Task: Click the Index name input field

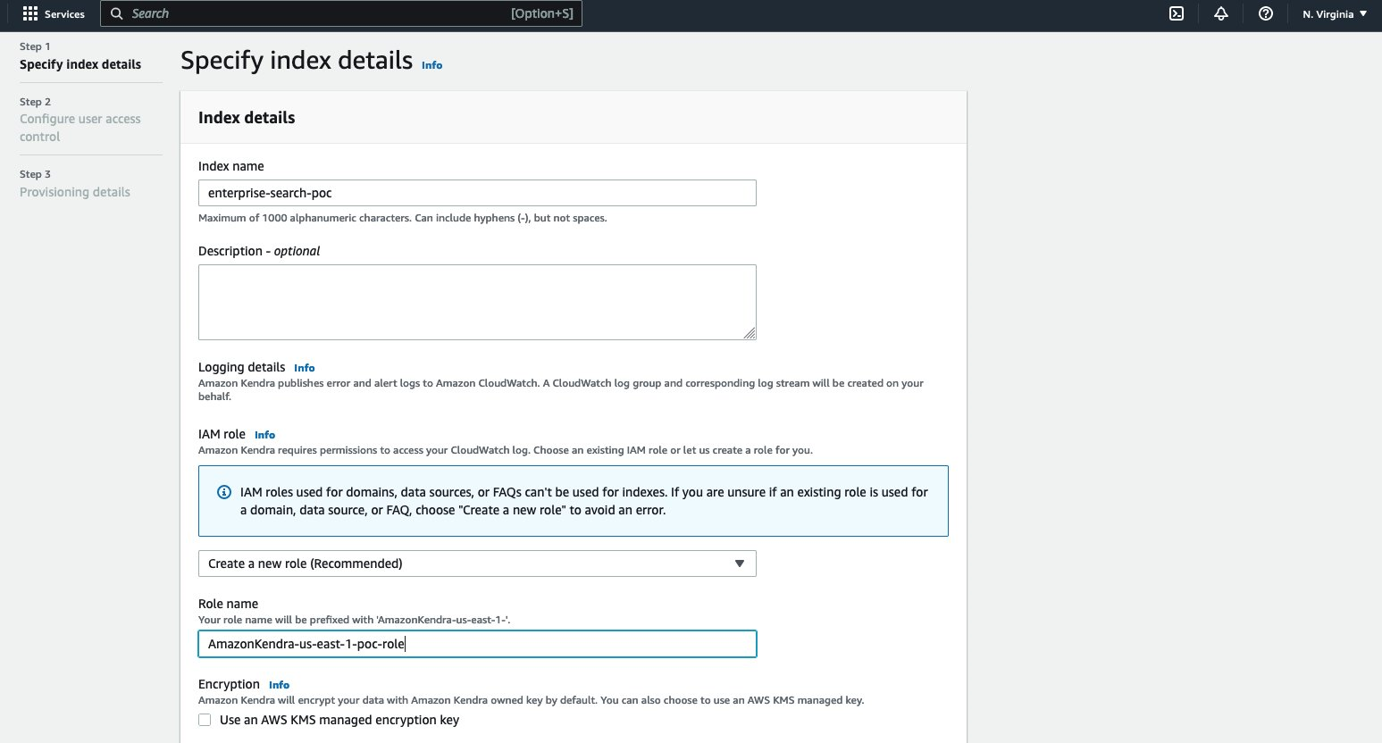Action: pos(477,193)
